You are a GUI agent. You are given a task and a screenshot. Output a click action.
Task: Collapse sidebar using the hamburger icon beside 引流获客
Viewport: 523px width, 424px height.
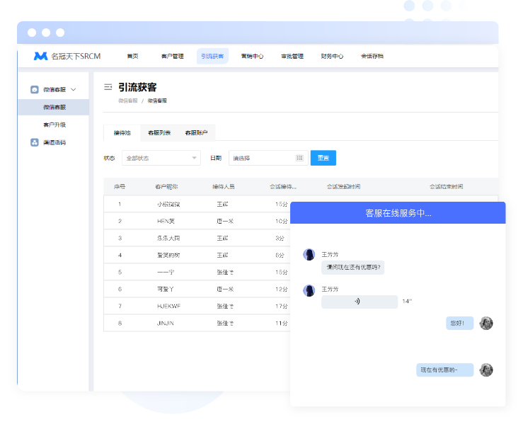tap(108, 87)
